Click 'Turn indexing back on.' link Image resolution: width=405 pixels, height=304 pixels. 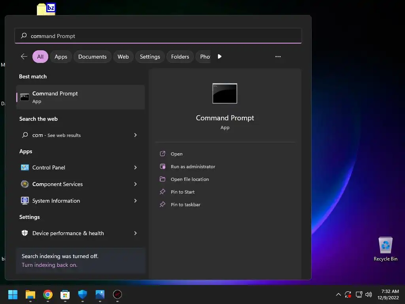pyautogui.click(x=49, y=265)
